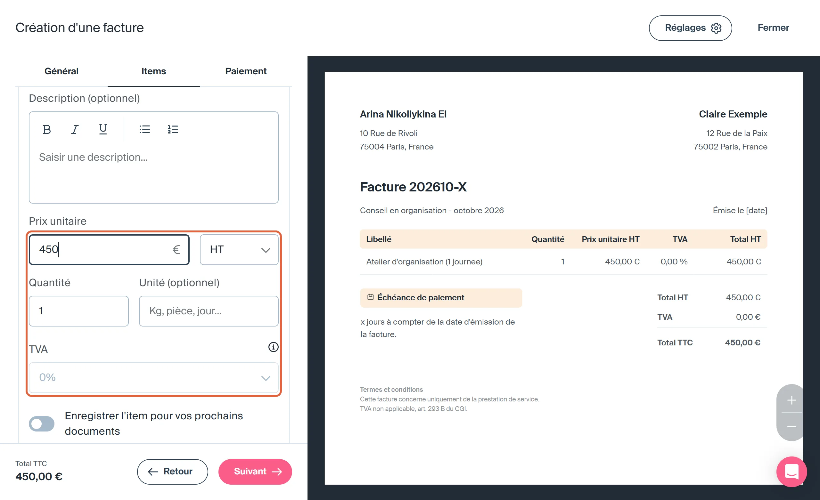This screenshot has height=500, width=820.
Task: Click the Suivant button
Action: click(255, 472)
